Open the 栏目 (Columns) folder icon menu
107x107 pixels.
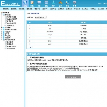click(39, 4)
